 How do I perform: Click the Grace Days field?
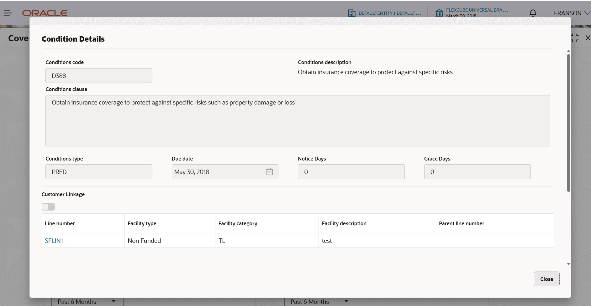click(x=477, y=172)
